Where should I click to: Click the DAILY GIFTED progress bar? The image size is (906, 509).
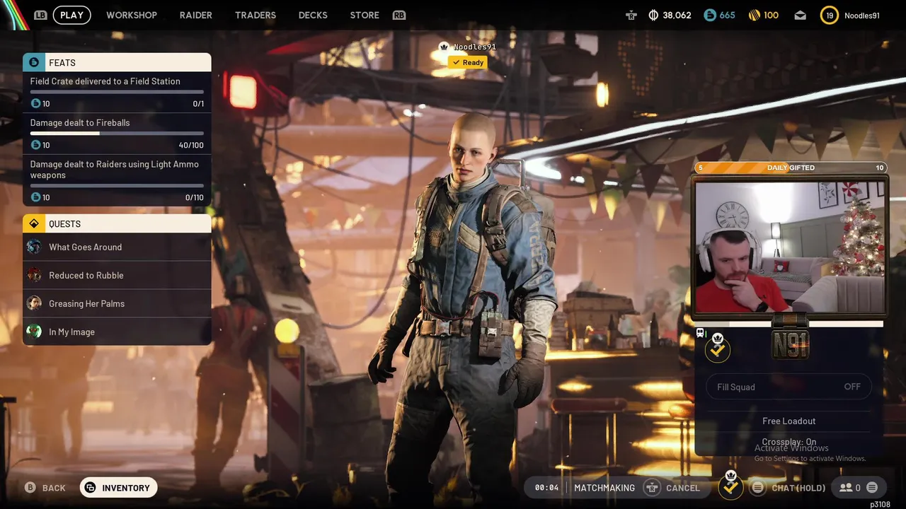[789, 168]
